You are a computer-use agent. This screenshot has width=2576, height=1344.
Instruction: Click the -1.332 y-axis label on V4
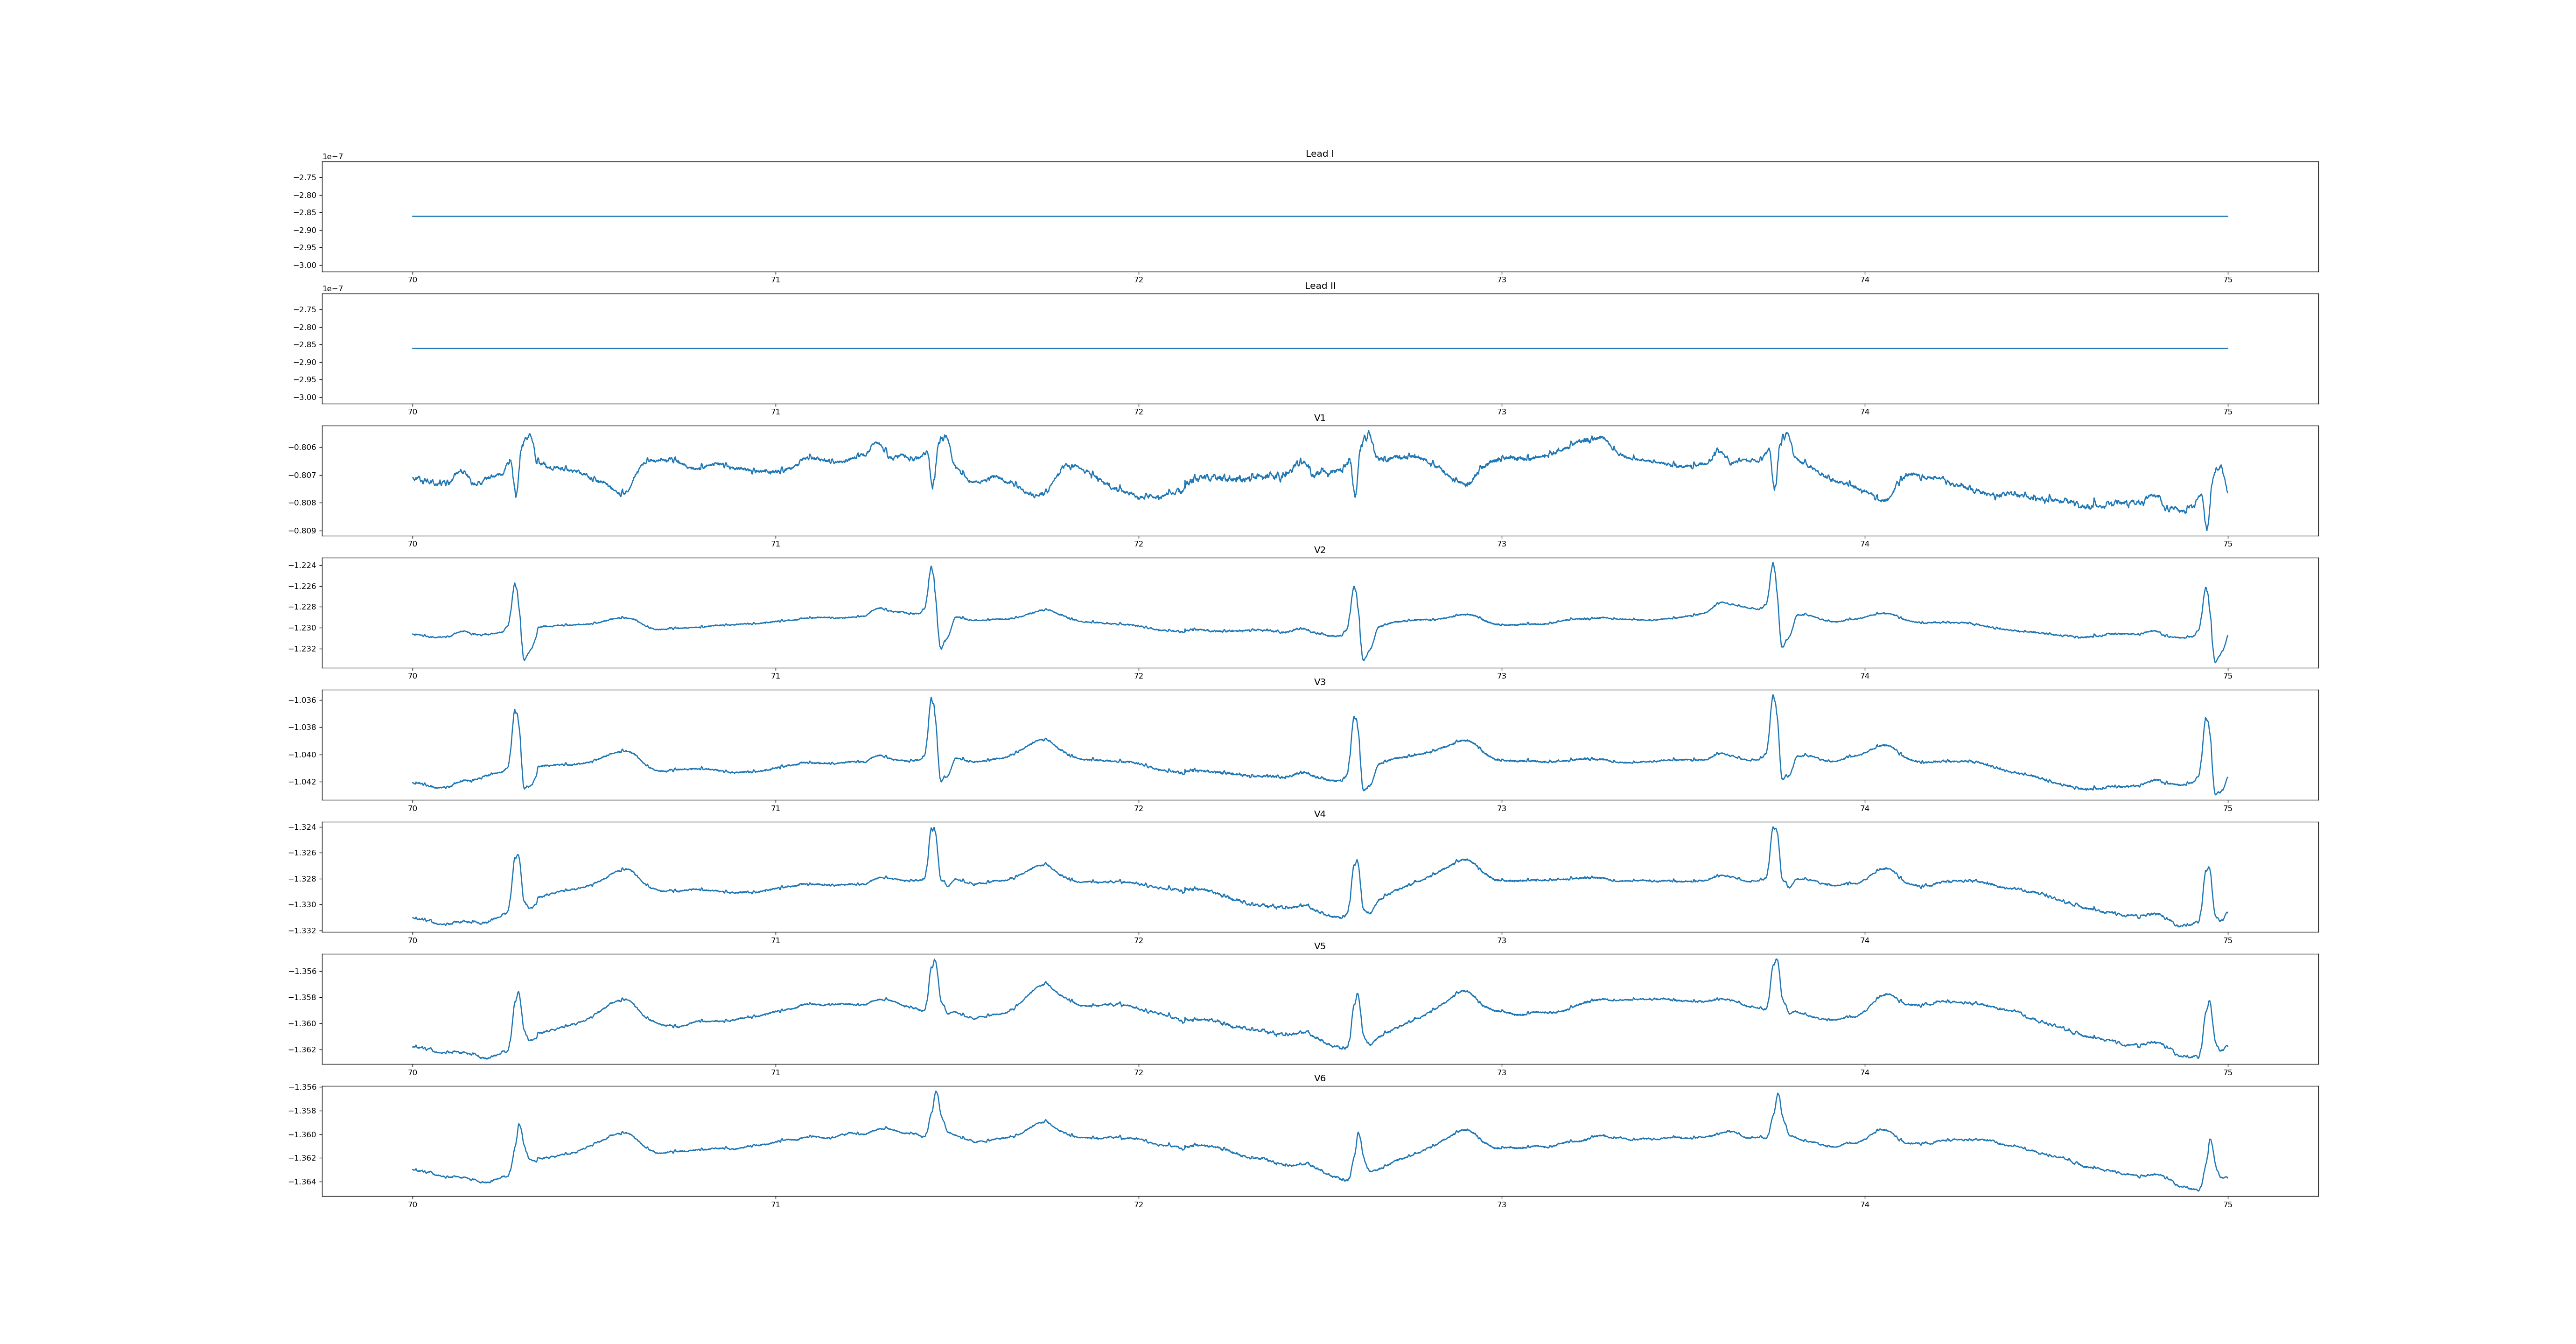303,931
